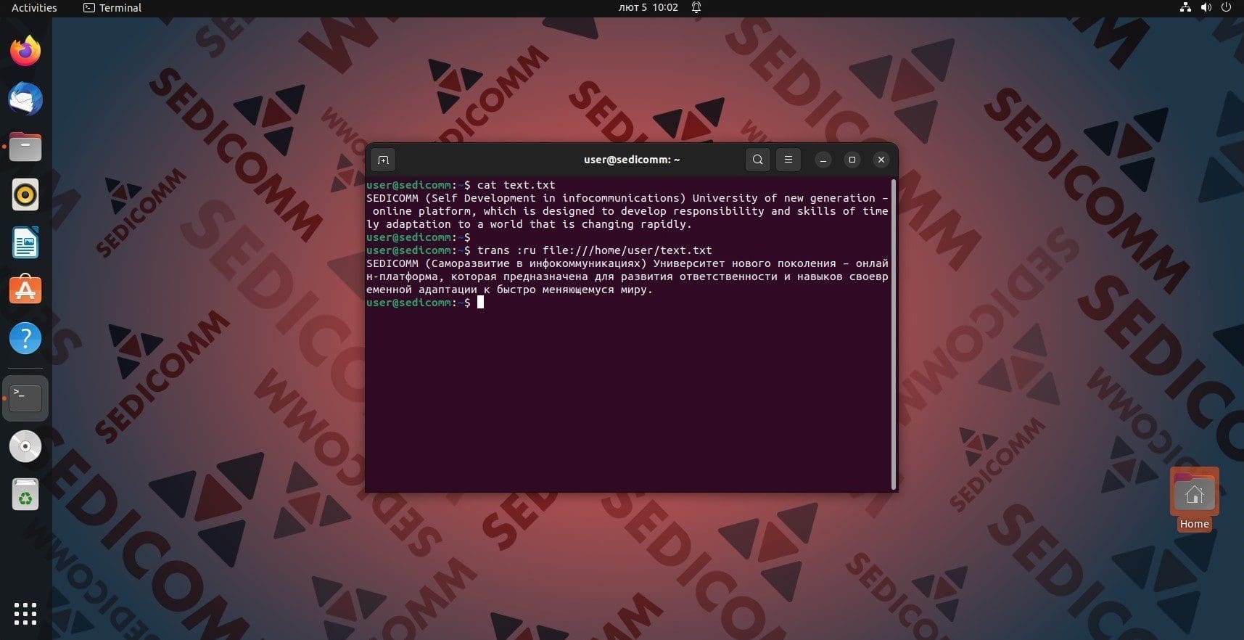Viewport: 1244px width, 640px height.
Task: Launch Rhythmbox music player
Action: [25, 195]
